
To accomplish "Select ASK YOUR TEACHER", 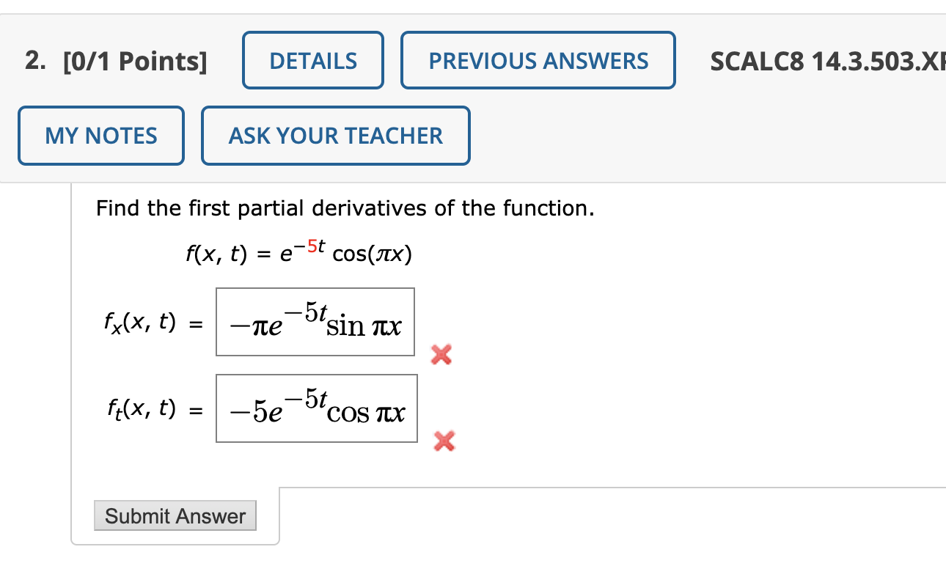I will [336, 136].
